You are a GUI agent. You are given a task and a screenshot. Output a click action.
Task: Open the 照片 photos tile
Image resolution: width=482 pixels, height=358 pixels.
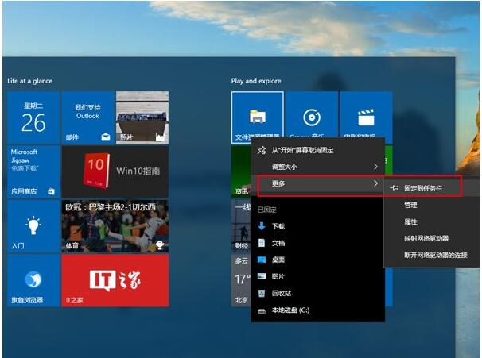pyautogui.click(x=142, y=117)
